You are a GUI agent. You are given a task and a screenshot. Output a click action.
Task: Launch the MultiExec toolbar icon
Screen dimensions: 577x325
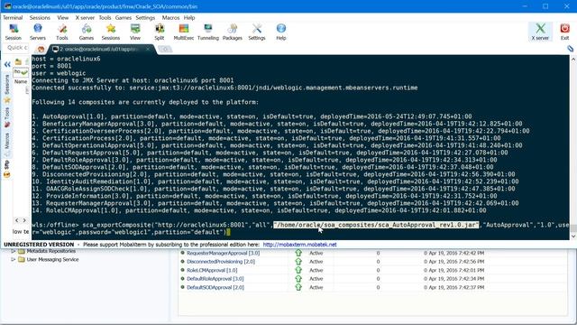tap(184, 32)
